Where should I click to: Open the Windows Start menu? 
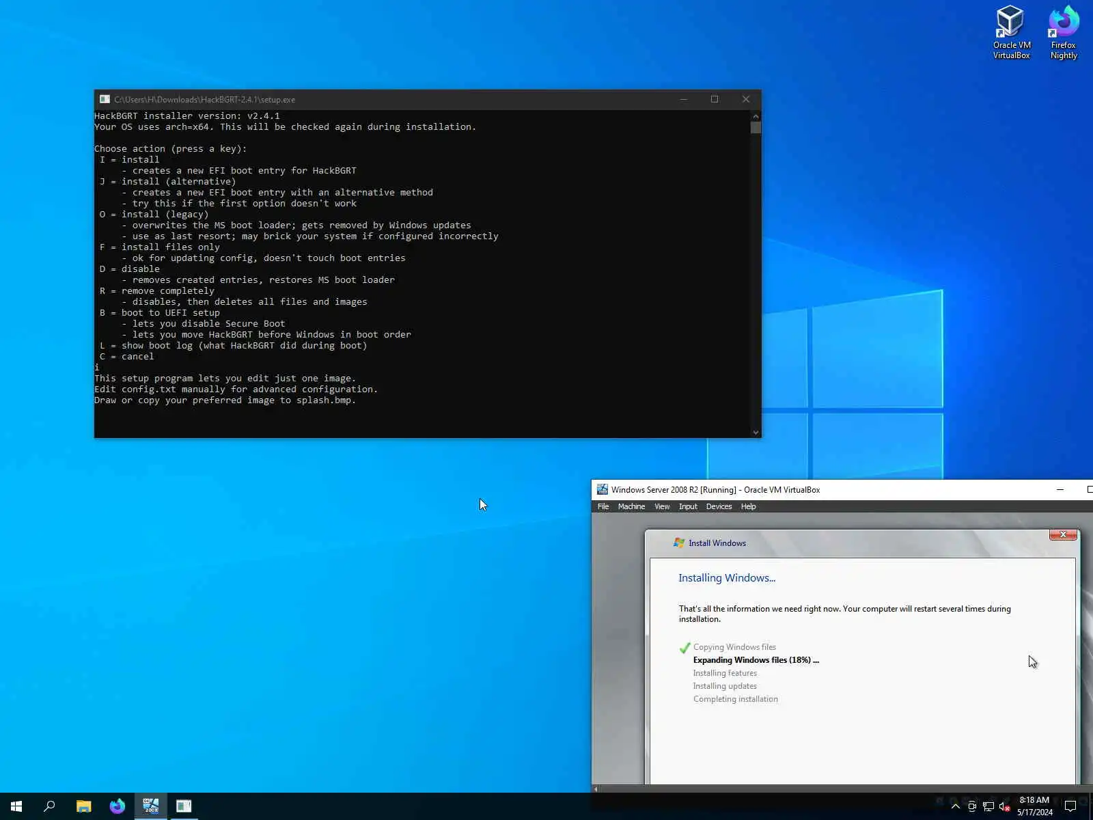point(16,806)
